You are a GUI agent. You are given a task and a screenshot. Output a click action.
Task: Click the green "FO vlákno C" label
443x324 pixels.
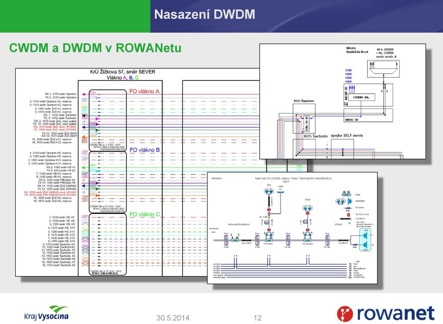(144, 215)
